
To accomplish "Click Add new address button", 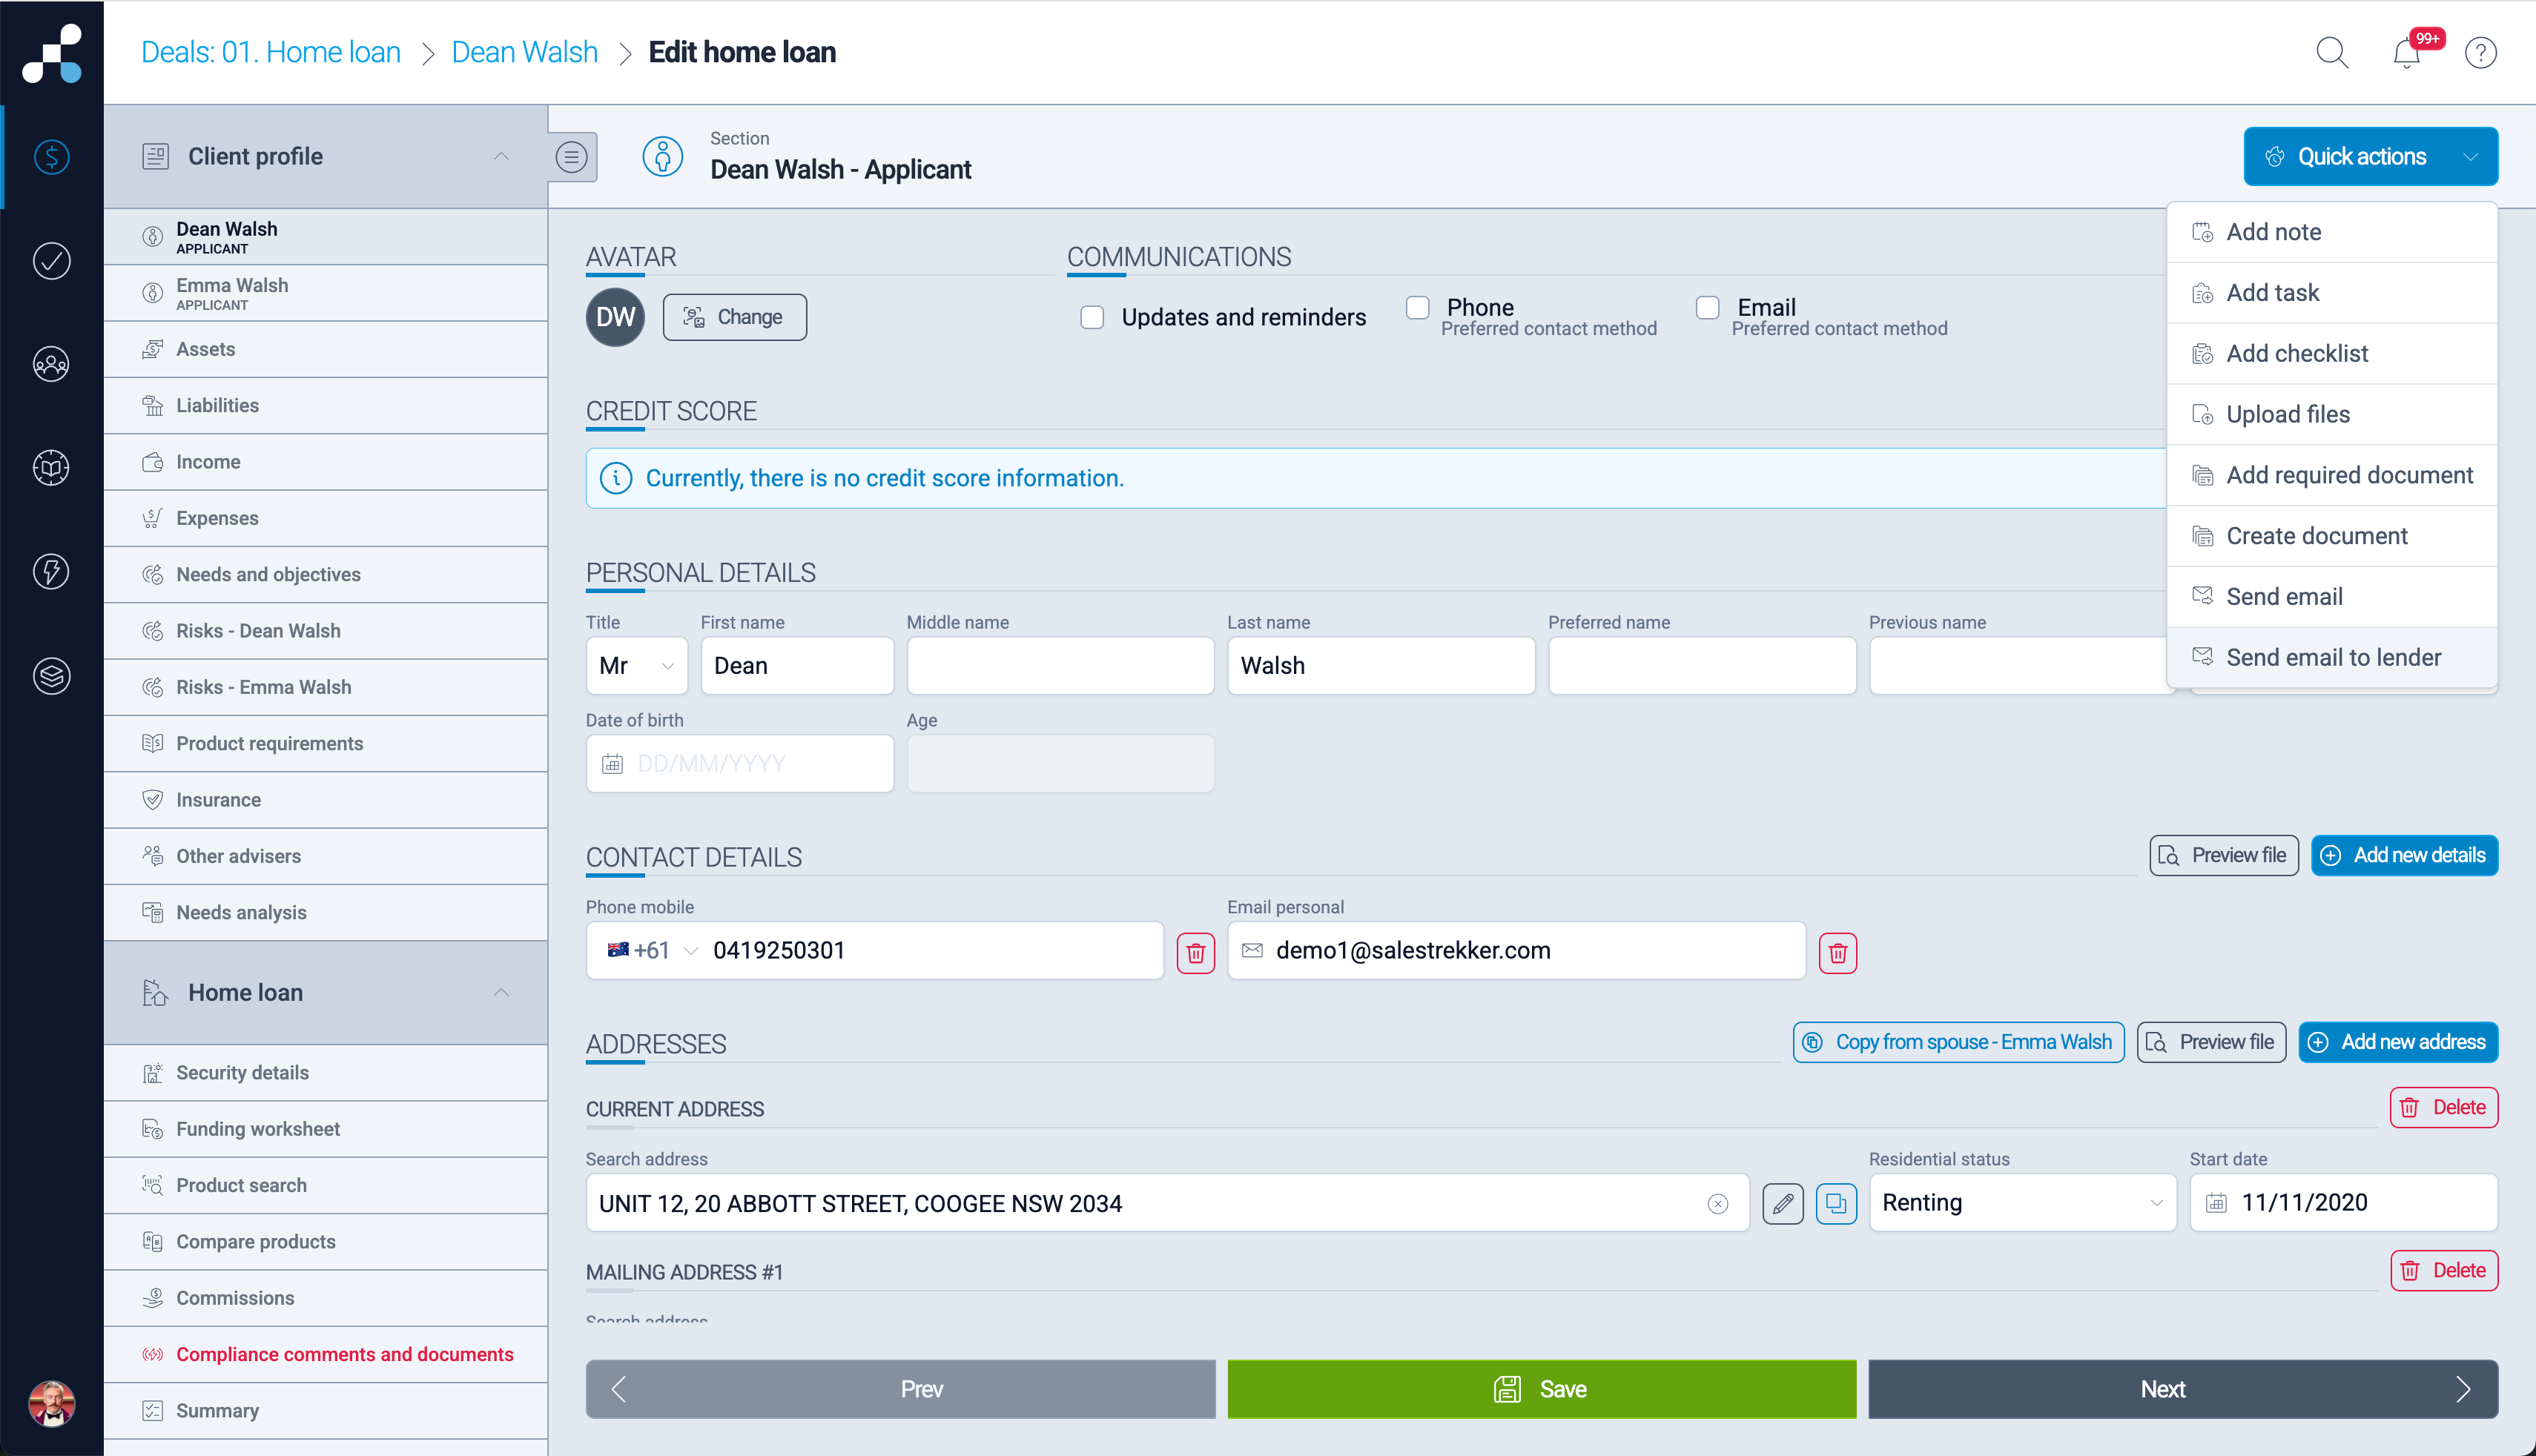I will (x=2398, y=1042).
